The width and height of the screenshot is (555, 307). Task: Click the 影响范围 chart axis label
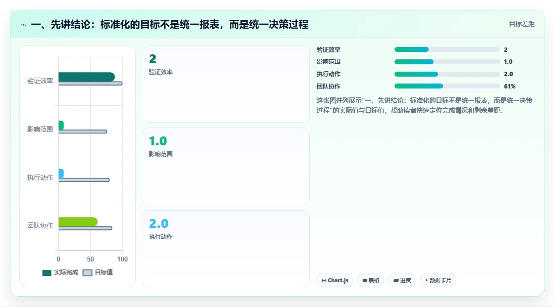click(40, 130)
